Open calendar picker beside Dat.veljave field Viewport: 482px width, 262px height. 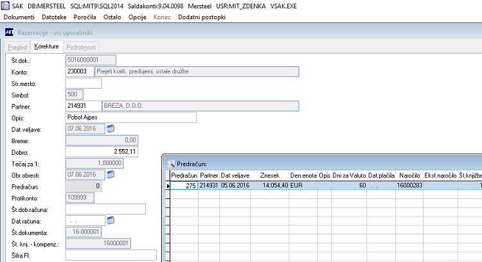(x=111, y=128)
